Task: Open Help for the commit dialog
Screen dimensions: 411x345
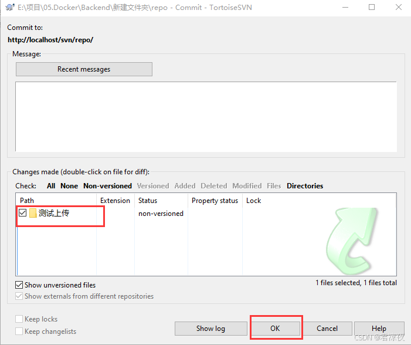Action: pos(379,329)
